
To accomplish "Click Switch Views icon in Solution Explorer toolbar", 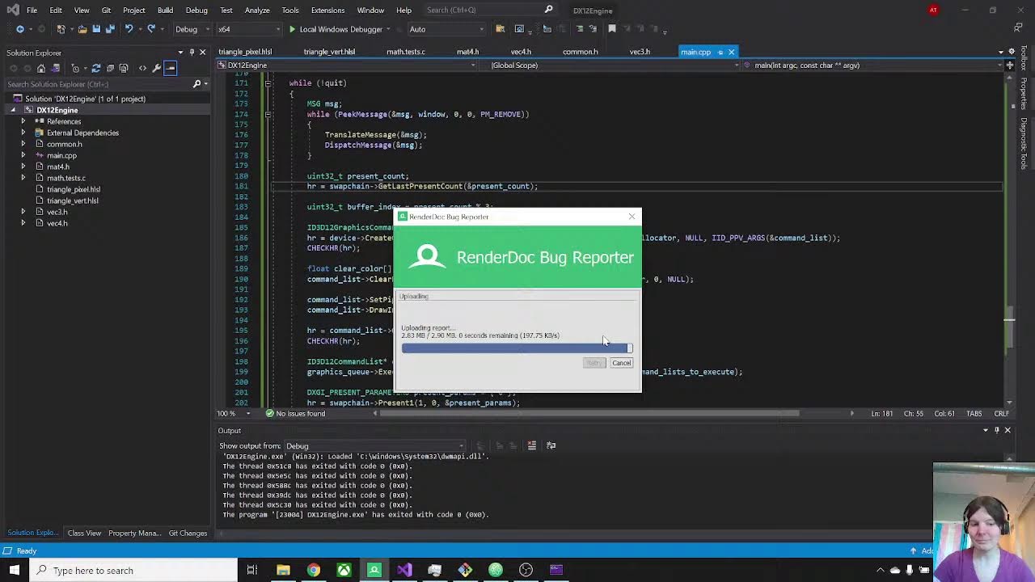I will [x=57, y=68].
